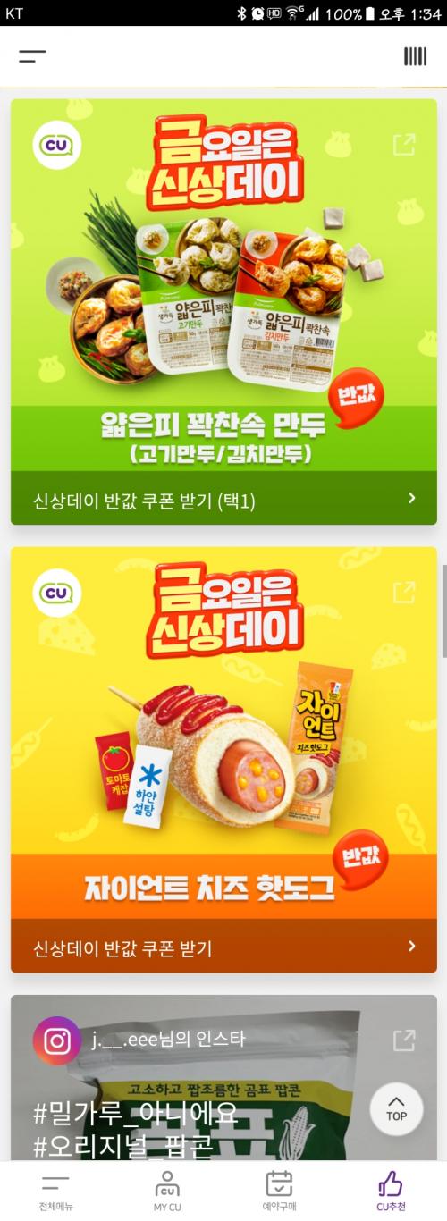This screenshot has width=447, height=1221.
Task: Open the 자이언트 치즈 핫도그 banner image
Action: click(223, 733)
